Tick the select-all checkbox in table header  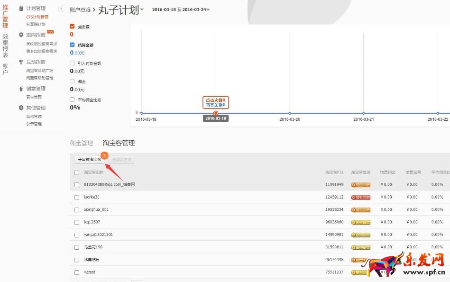click(77, 173)
